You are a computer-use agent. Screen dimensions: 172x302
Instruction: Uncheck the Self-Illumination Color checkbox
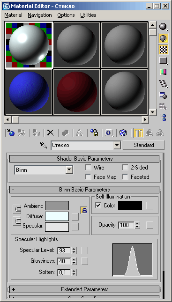98,206
